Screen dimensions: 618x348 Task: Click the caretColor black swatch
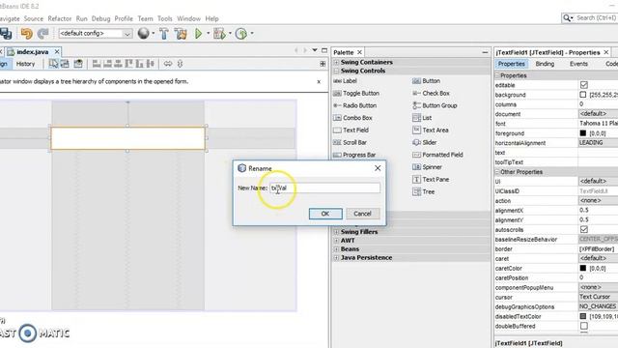[x=583, y=268]
